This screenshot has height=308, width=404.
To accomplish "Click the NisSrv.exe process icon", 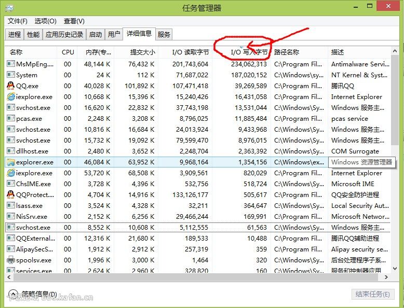I will tap(11, 216).
